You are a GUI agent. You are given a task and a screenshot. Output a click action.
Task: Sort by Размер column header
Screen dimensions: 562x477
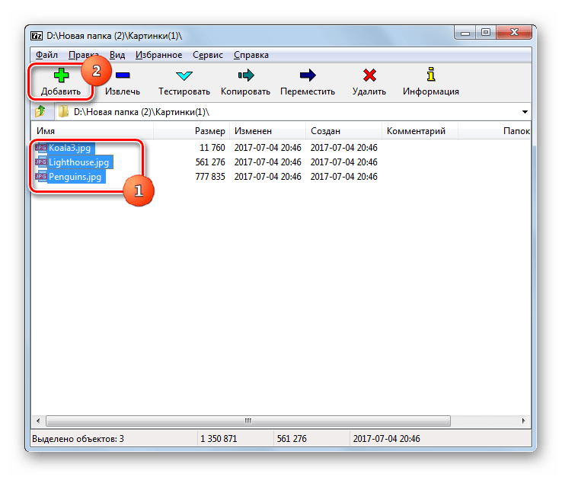[192, 131]
